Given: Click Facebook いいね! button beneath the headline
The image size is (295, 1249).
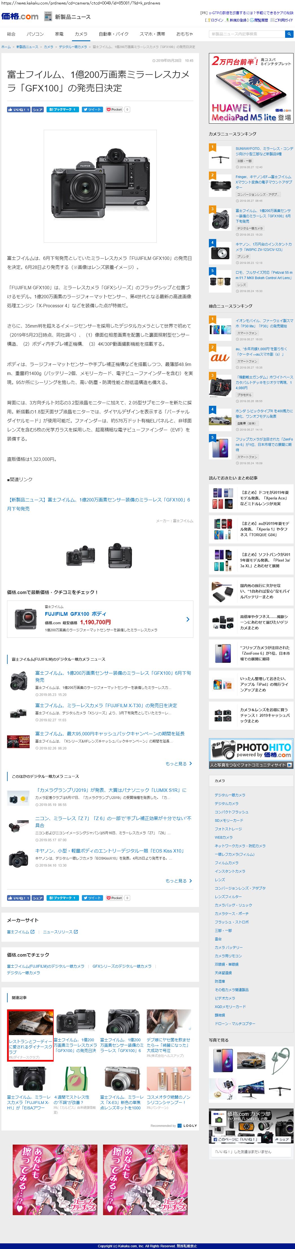Looking at the screenshot, I should 18,109.
